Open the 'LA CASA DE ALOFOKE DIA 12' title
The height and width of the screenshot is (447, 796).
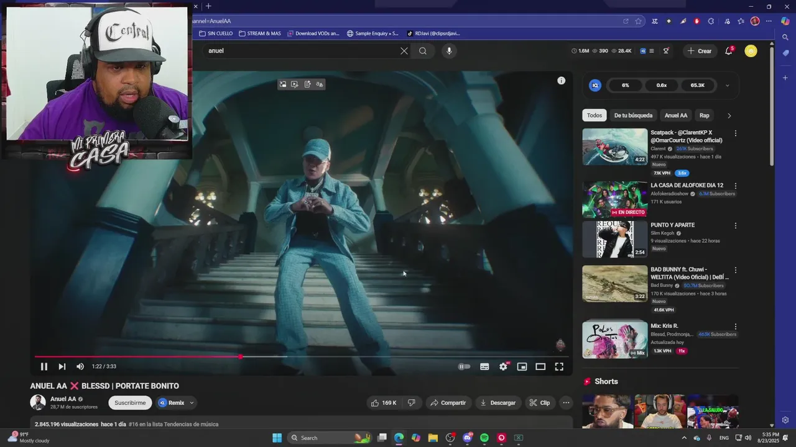click(x=687, y=186)
